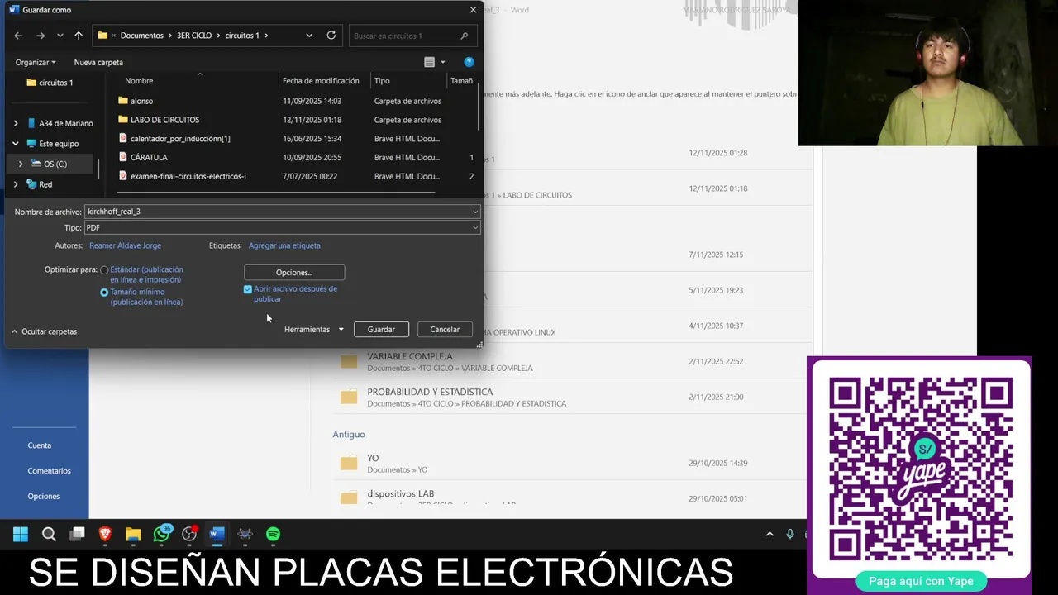1058x595 pixels.
Task: Click the Opciones... button
Action: coord(294,273)
